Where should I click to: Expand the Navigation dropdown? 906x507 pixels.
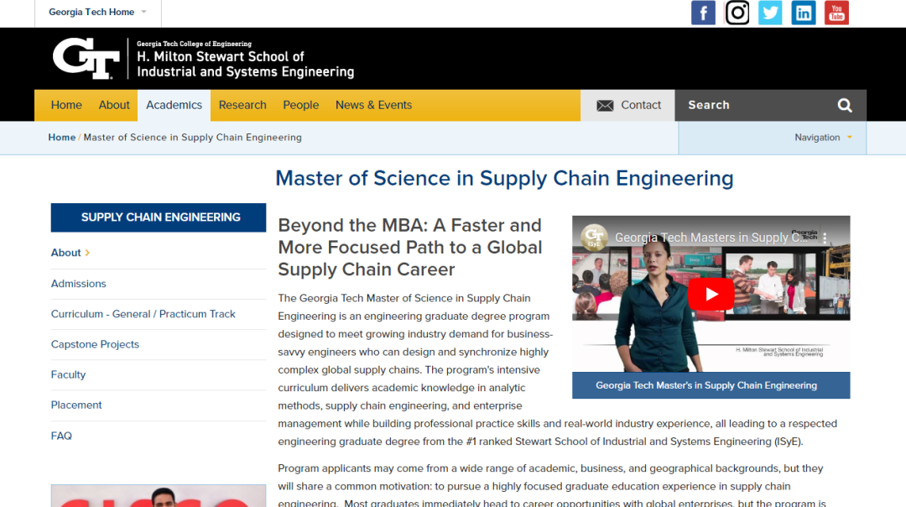click(823, 138)
